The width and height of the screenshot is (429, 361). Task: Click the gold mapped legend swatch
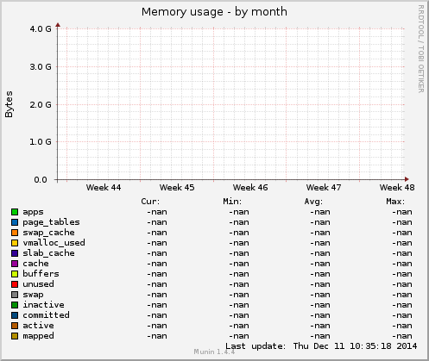click(x=15, y=336)
